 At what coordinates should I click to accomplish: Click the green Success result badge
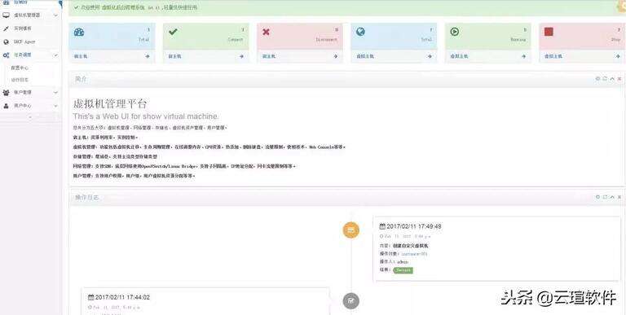[x=403, y=270]
